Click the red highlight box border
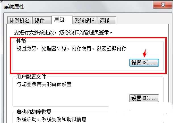 (x=88, y=38)
